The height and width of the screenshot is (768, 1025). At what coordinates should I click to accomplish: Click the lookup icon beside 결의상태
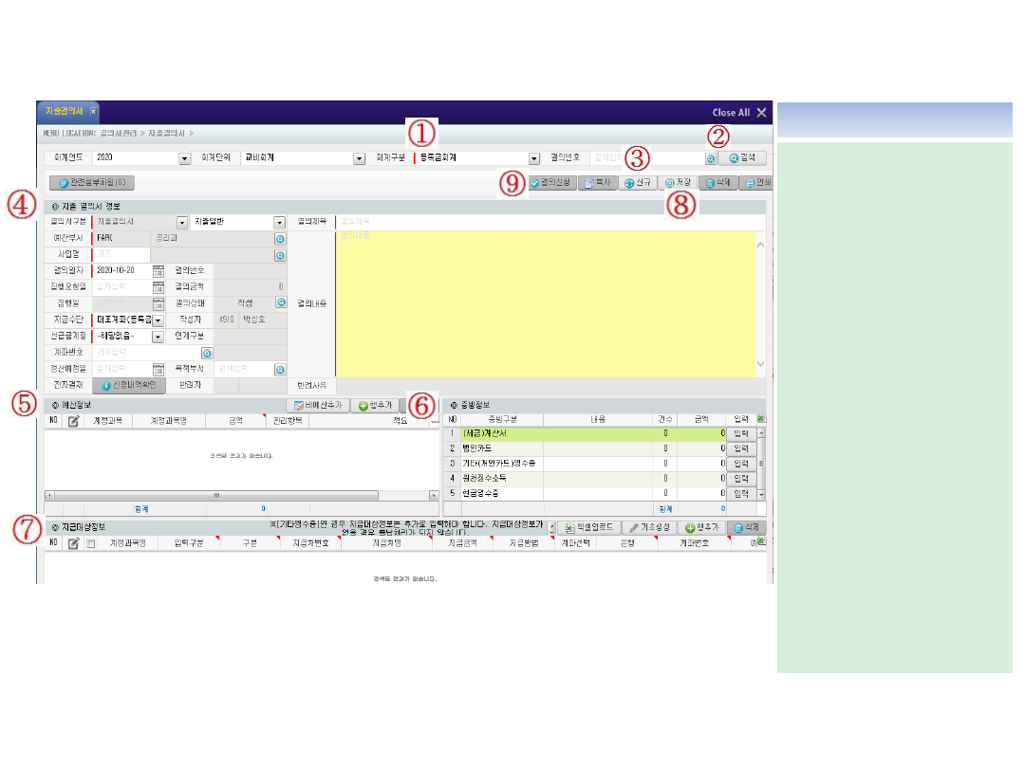click(281, 303)
